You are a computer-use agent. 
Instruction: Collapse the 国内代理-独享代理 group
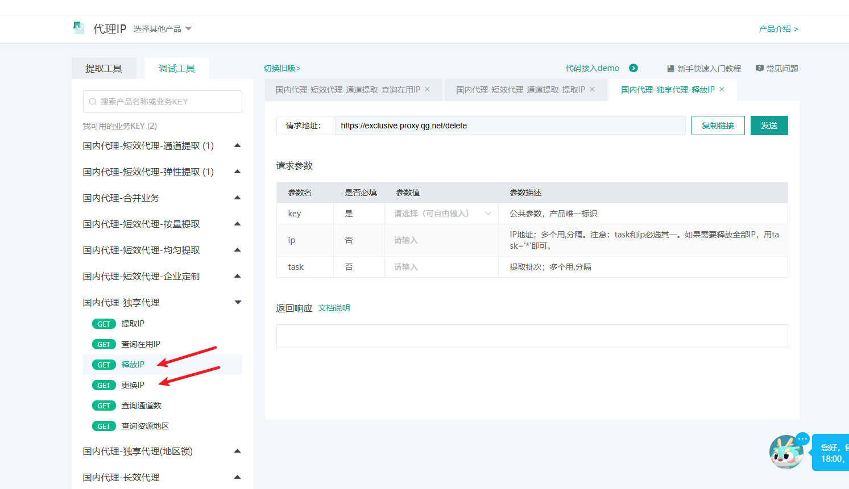tap(238, 303)
